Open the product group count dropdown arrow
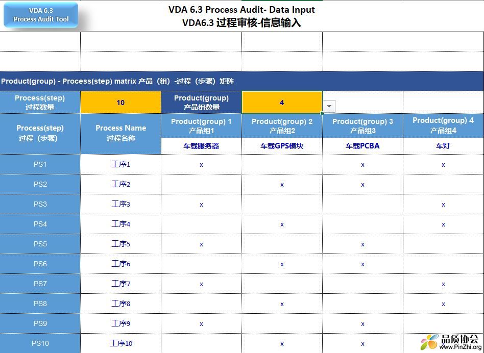This screenshot has width=484, height=353. [x=329, y=107]
